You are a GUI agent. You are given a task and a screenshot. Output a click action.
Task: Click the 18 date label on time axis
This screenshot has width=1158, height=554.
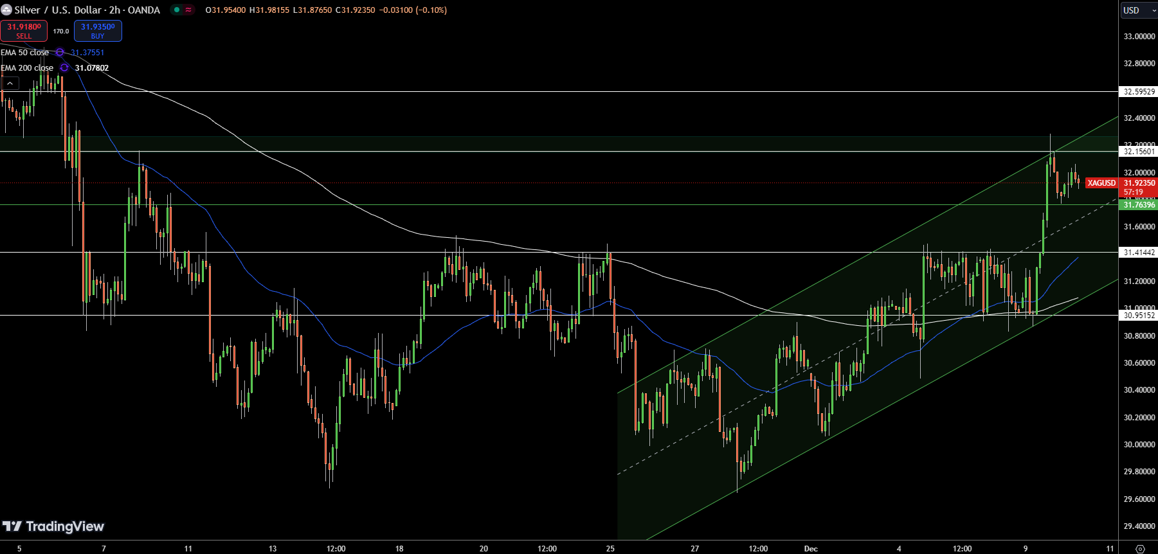pyautogui.click(x=399, y=549)
